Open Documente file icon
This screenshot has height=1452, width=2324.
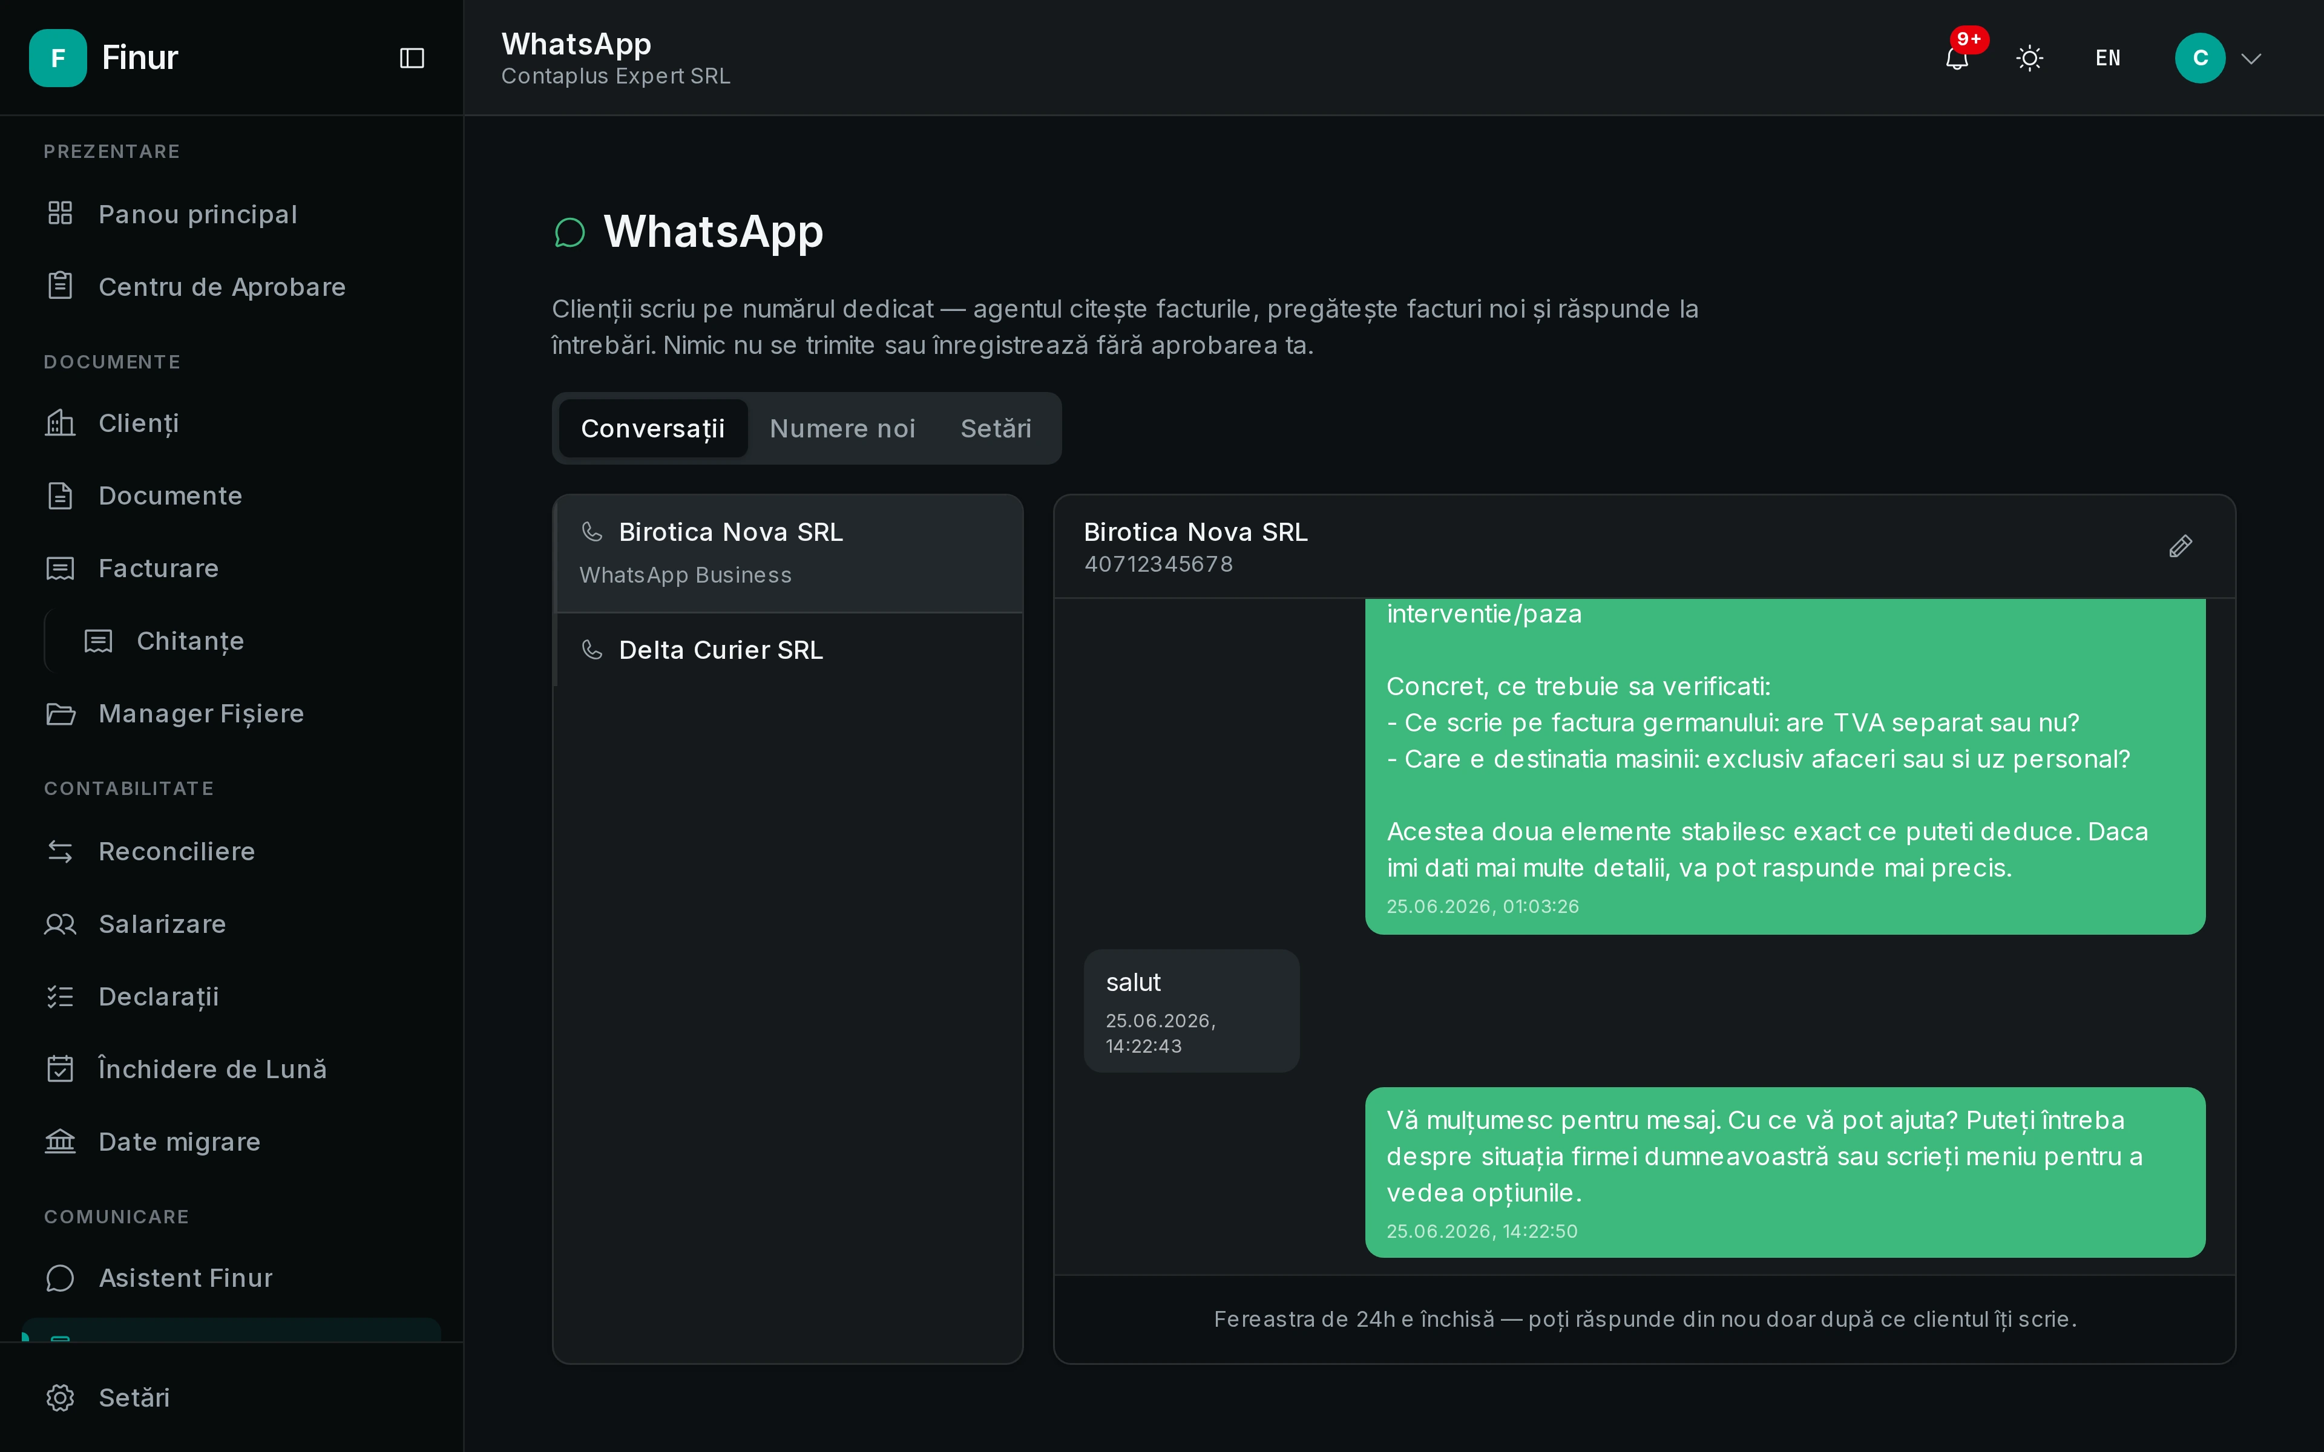[61, 495]
